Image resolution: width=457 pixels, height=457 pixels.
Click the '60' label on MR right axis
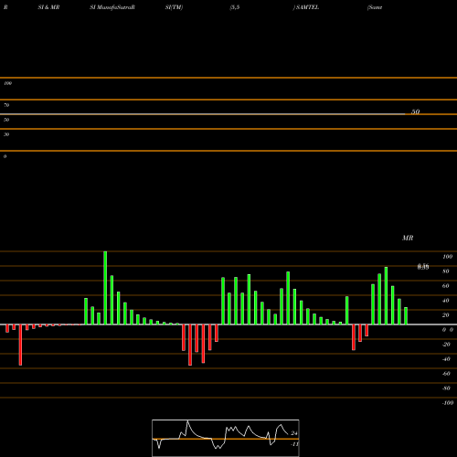pyautogui.click(x=446, y=286)
